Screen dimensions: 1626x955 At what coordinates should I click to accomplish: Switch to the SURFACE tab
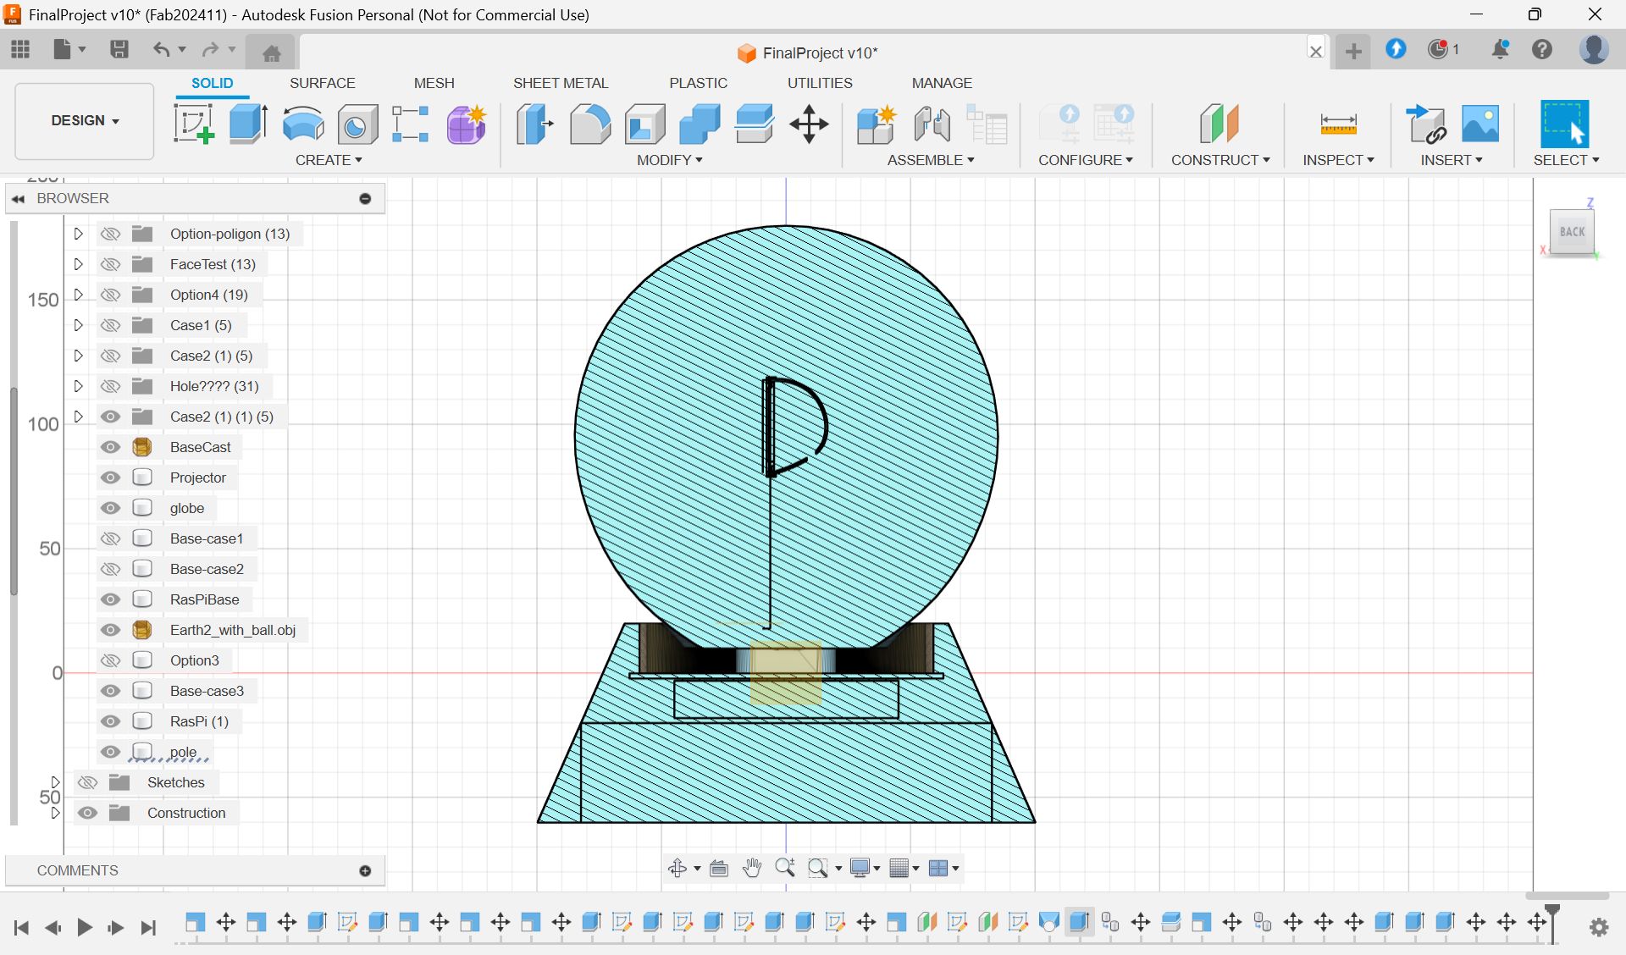[x=322, y=83]
